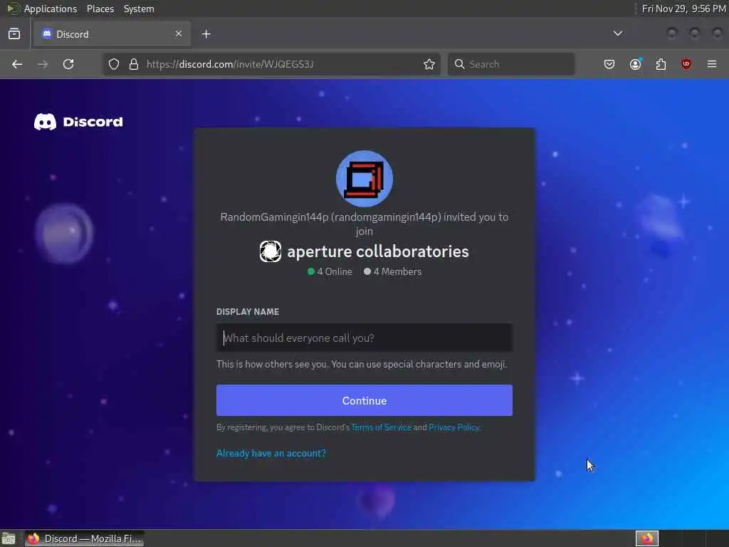Open the Terms of Service link
729x547 pixels.
point(382,427)
